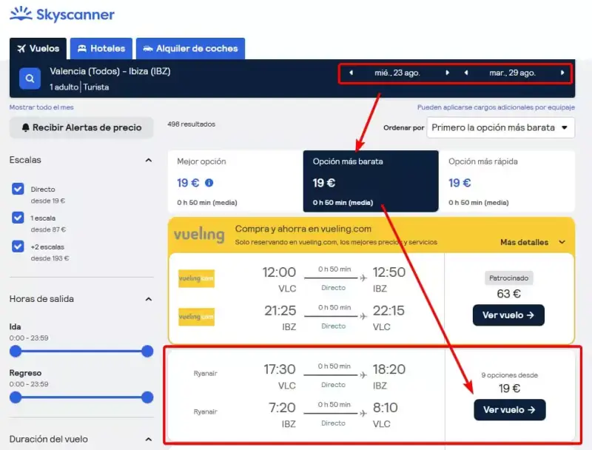Click the departure date mié., 23 ago.
This screenshot has width=592, height=450.
(397, 73)
